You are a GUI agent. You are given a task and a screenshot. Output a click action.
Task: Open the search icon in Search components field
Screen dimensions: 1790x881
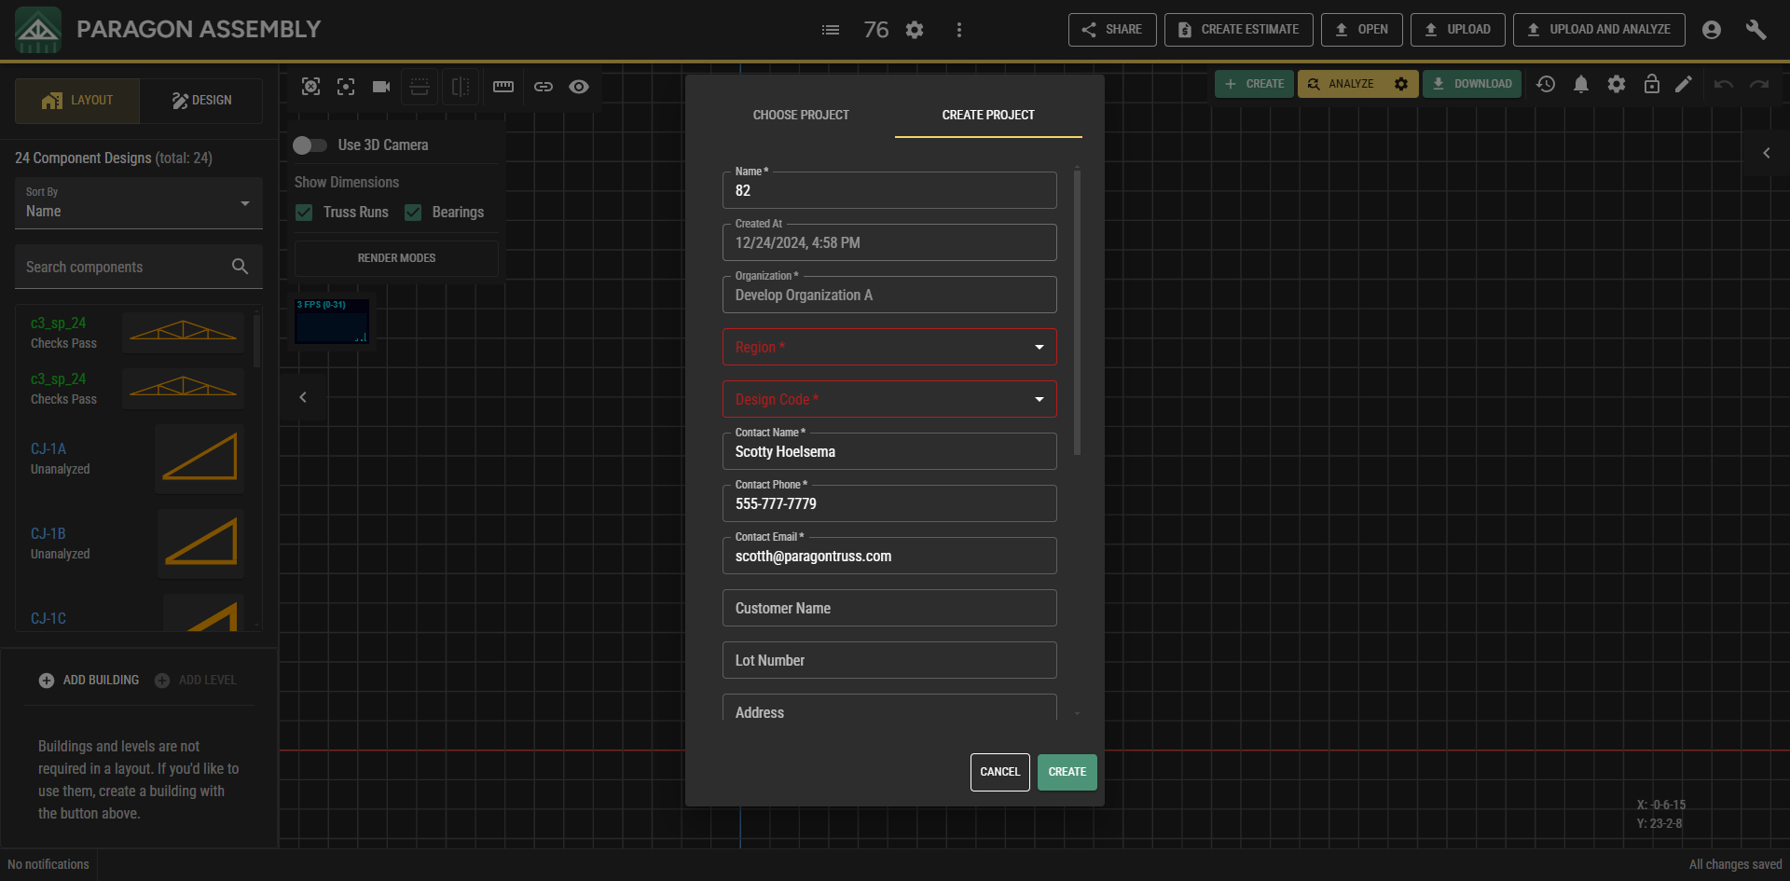[240, 267]
